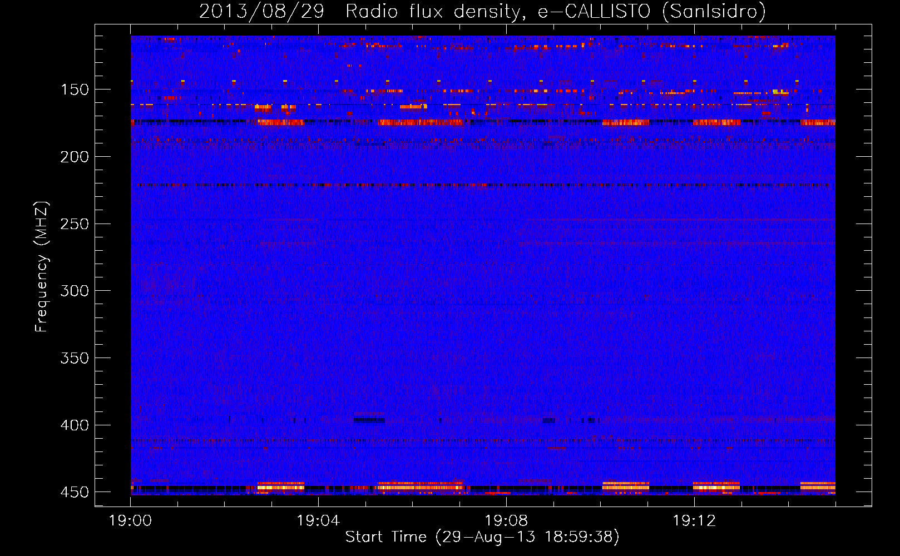
Task: Select the 19:04 time tick label
Action: tap(318, 521)
